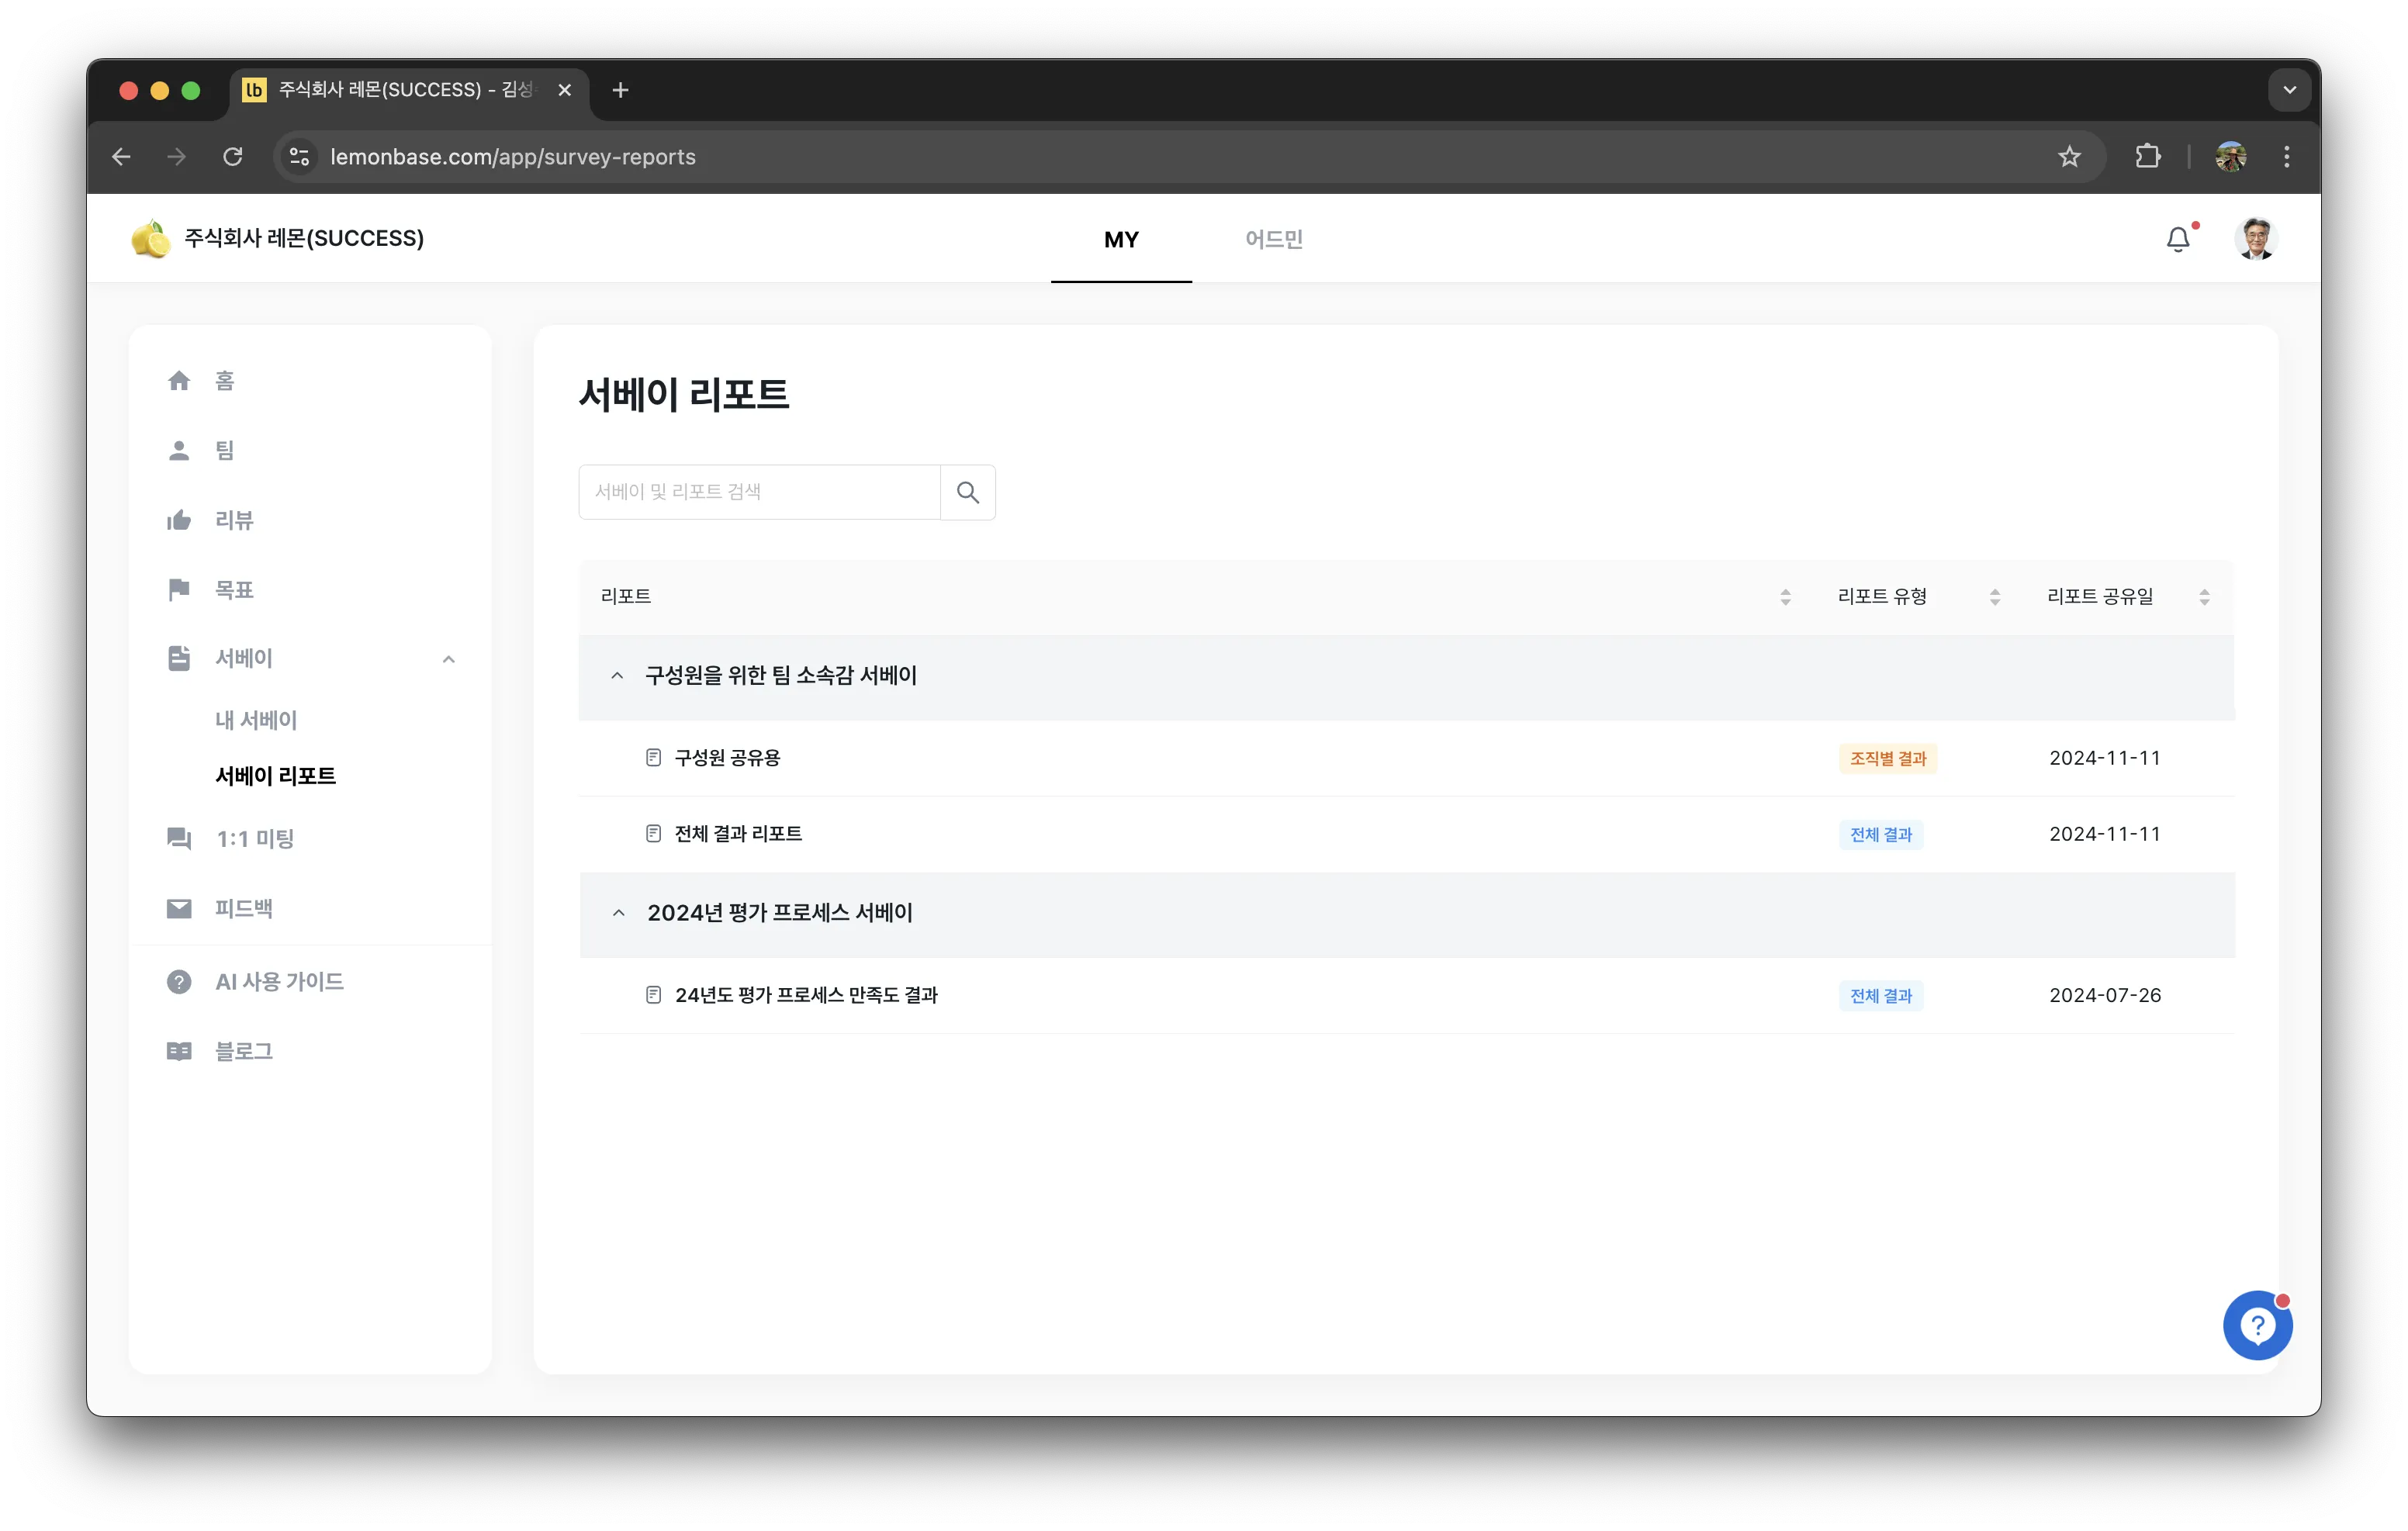Open 내 서베이 in sidebar
This screenshot has height=1531, width=2408.
256,720
